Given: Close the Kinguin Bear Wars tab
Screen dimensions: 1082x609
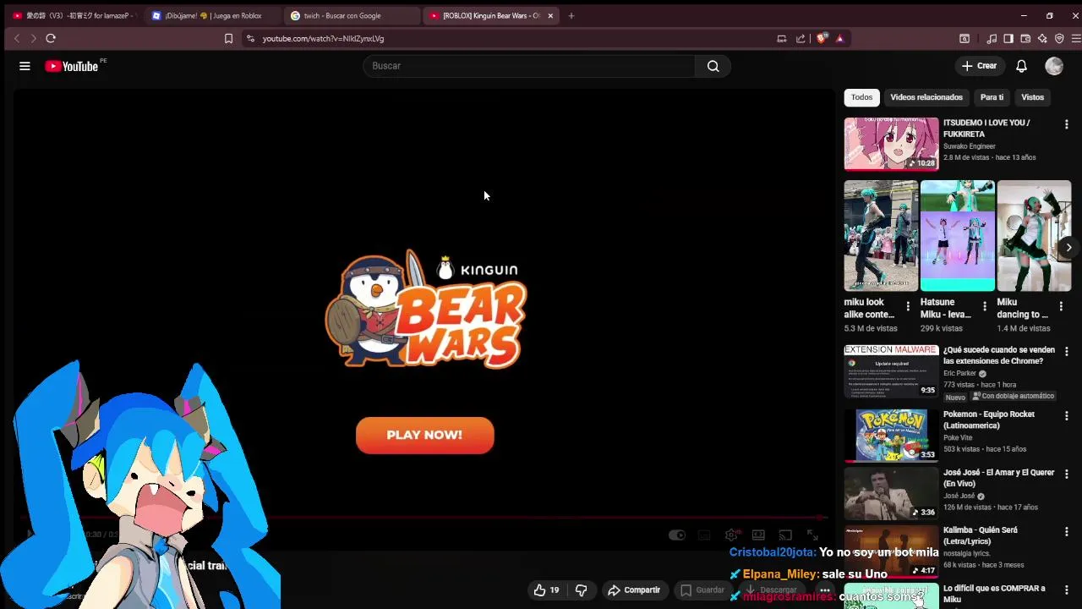Looking at the screenshot, I should click(x=550, y=15).
